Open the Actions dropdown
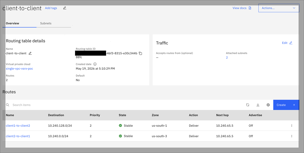 coord(279,8)
